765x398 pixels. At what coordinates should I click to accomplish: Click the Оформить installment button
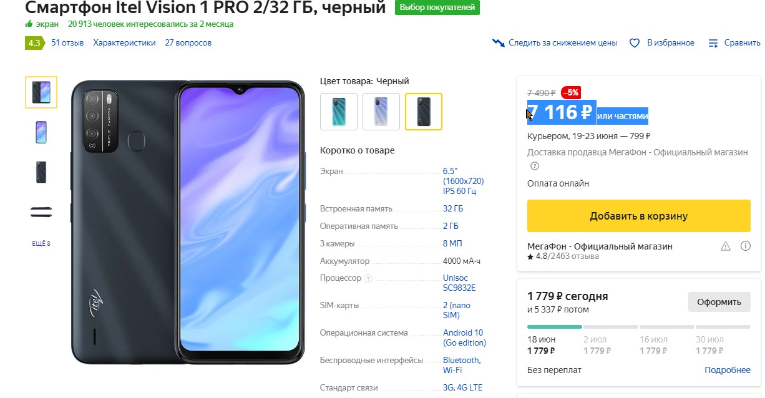pyautogui.click(x=719, y=302)
